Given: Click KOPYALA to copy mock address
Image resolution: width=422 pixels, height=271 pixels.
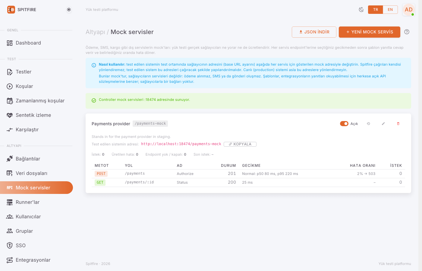Looking at the screenshot, I should click(x=240, y=144).
